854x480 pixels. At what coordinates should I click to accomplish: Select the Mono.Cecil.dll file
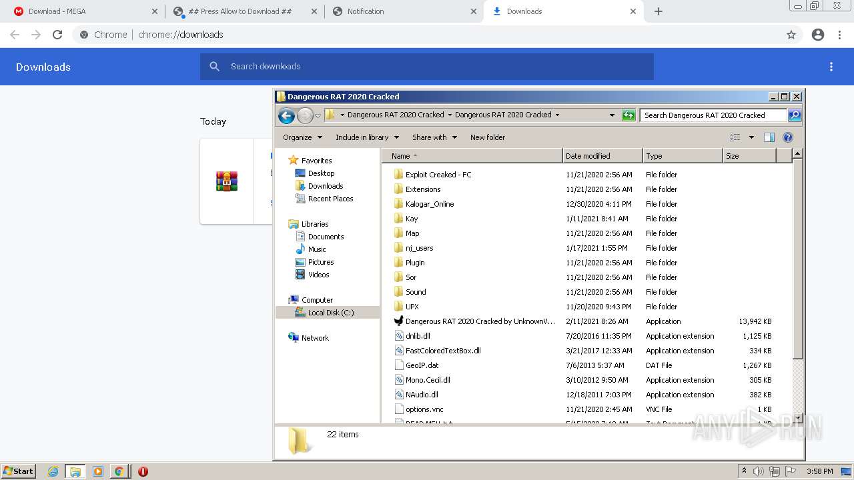click(428, 380)
